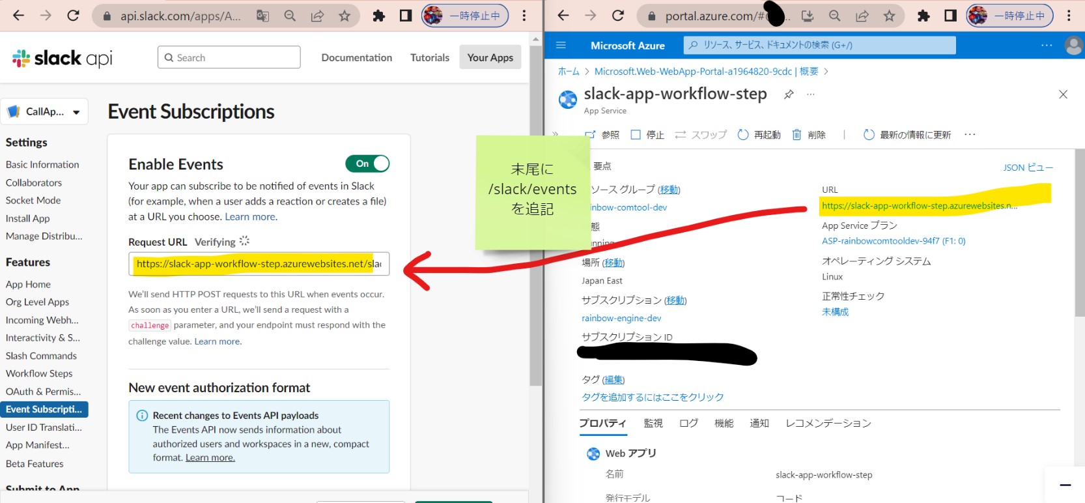Open Beta Features page
The height and width of the screenshot is (503, 1085).
(35, 464)
